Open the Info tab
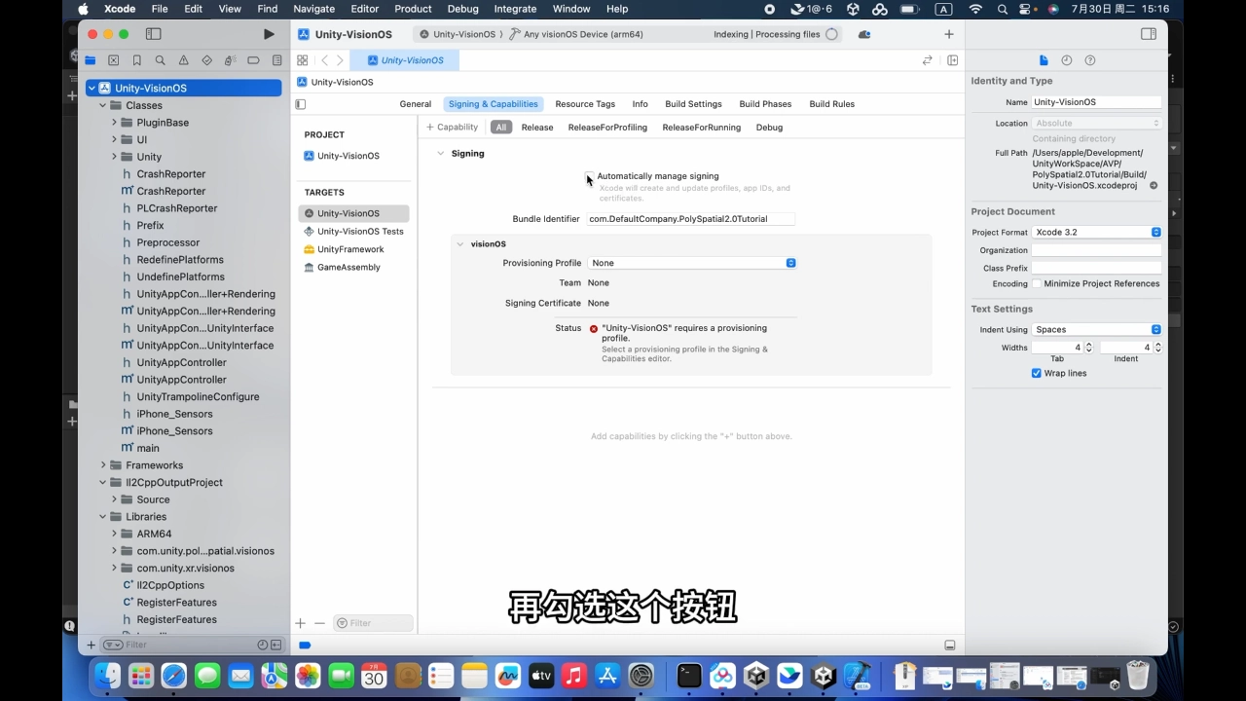1246x701 pixels. (640, 104)
